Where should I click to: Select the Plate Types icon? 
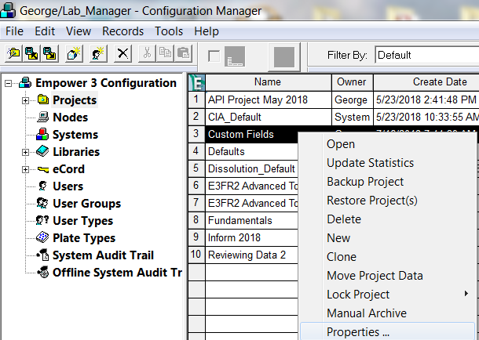coord(42,237)
